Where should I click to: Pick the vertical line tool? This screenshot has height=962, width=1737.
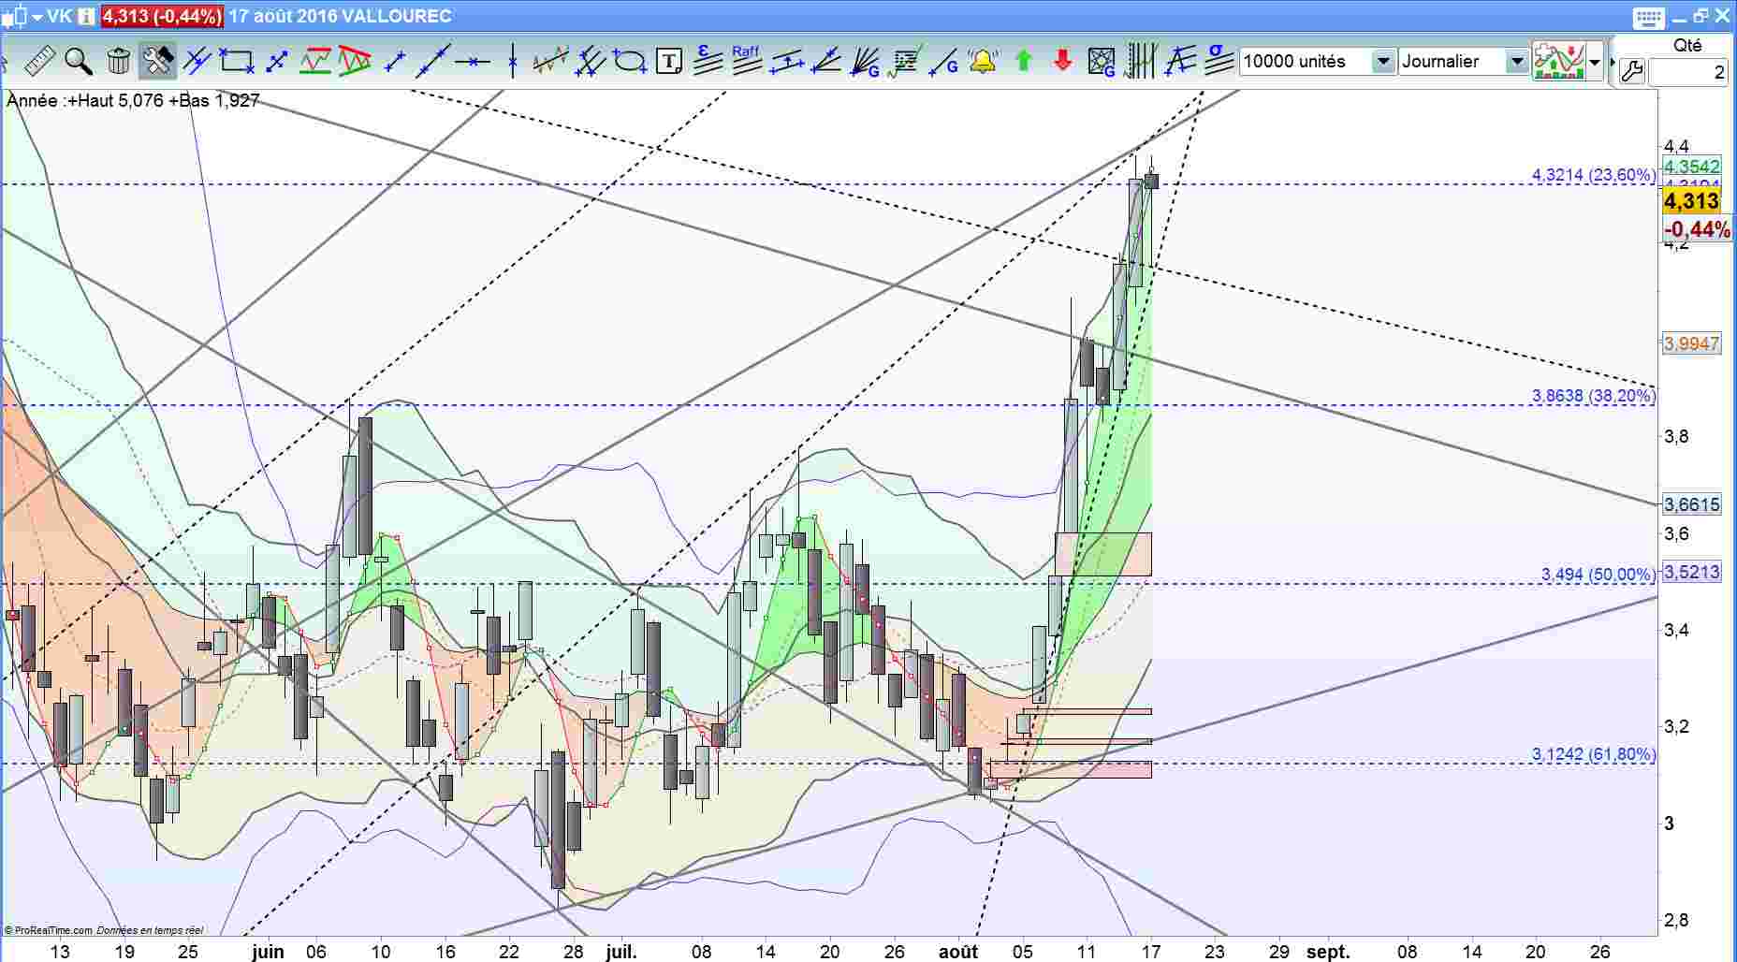[513, 62]
